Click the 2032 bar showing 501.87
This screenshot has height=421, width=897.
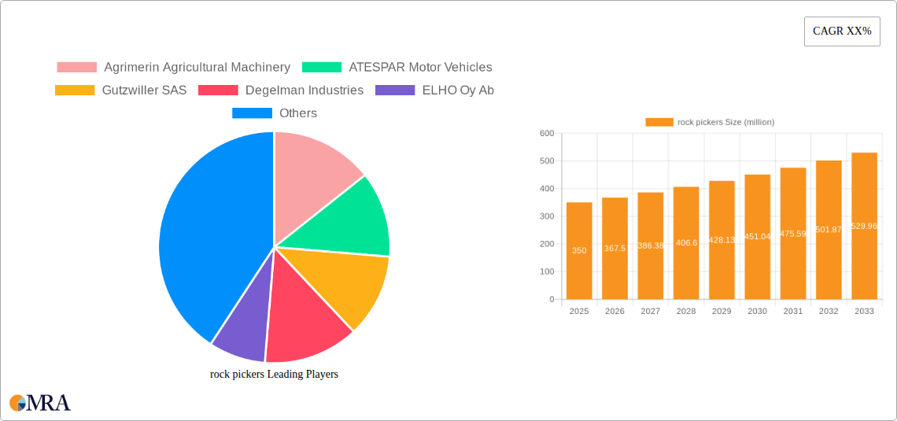pos(829,230)
